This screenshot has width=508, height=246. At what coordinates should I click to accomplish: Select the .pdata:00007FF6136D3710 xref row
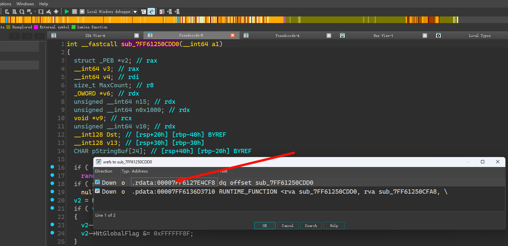(x=299, y=191)
